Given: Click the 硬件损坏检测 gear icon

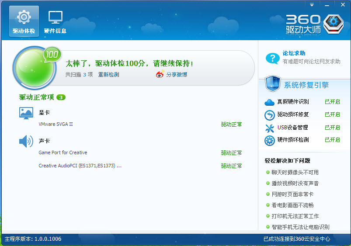Looking at the screenshot, I should pos(270,141).
